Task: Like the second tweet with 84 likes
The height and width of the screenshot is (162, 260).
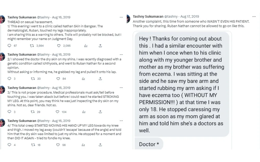Action: click(x=59, y=79)
